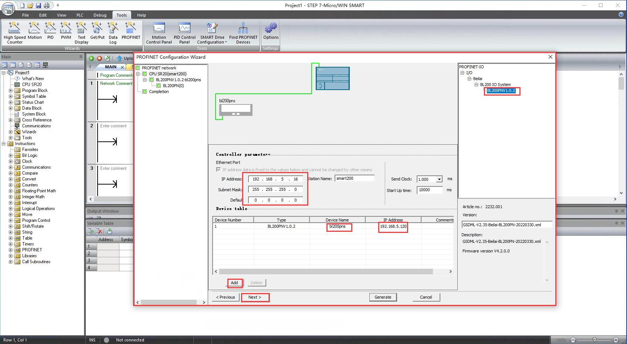The width and height of the screenshot is (627, 344).
Task: Click the Print icon in quick access toolbar
Action: coord(47,6)
